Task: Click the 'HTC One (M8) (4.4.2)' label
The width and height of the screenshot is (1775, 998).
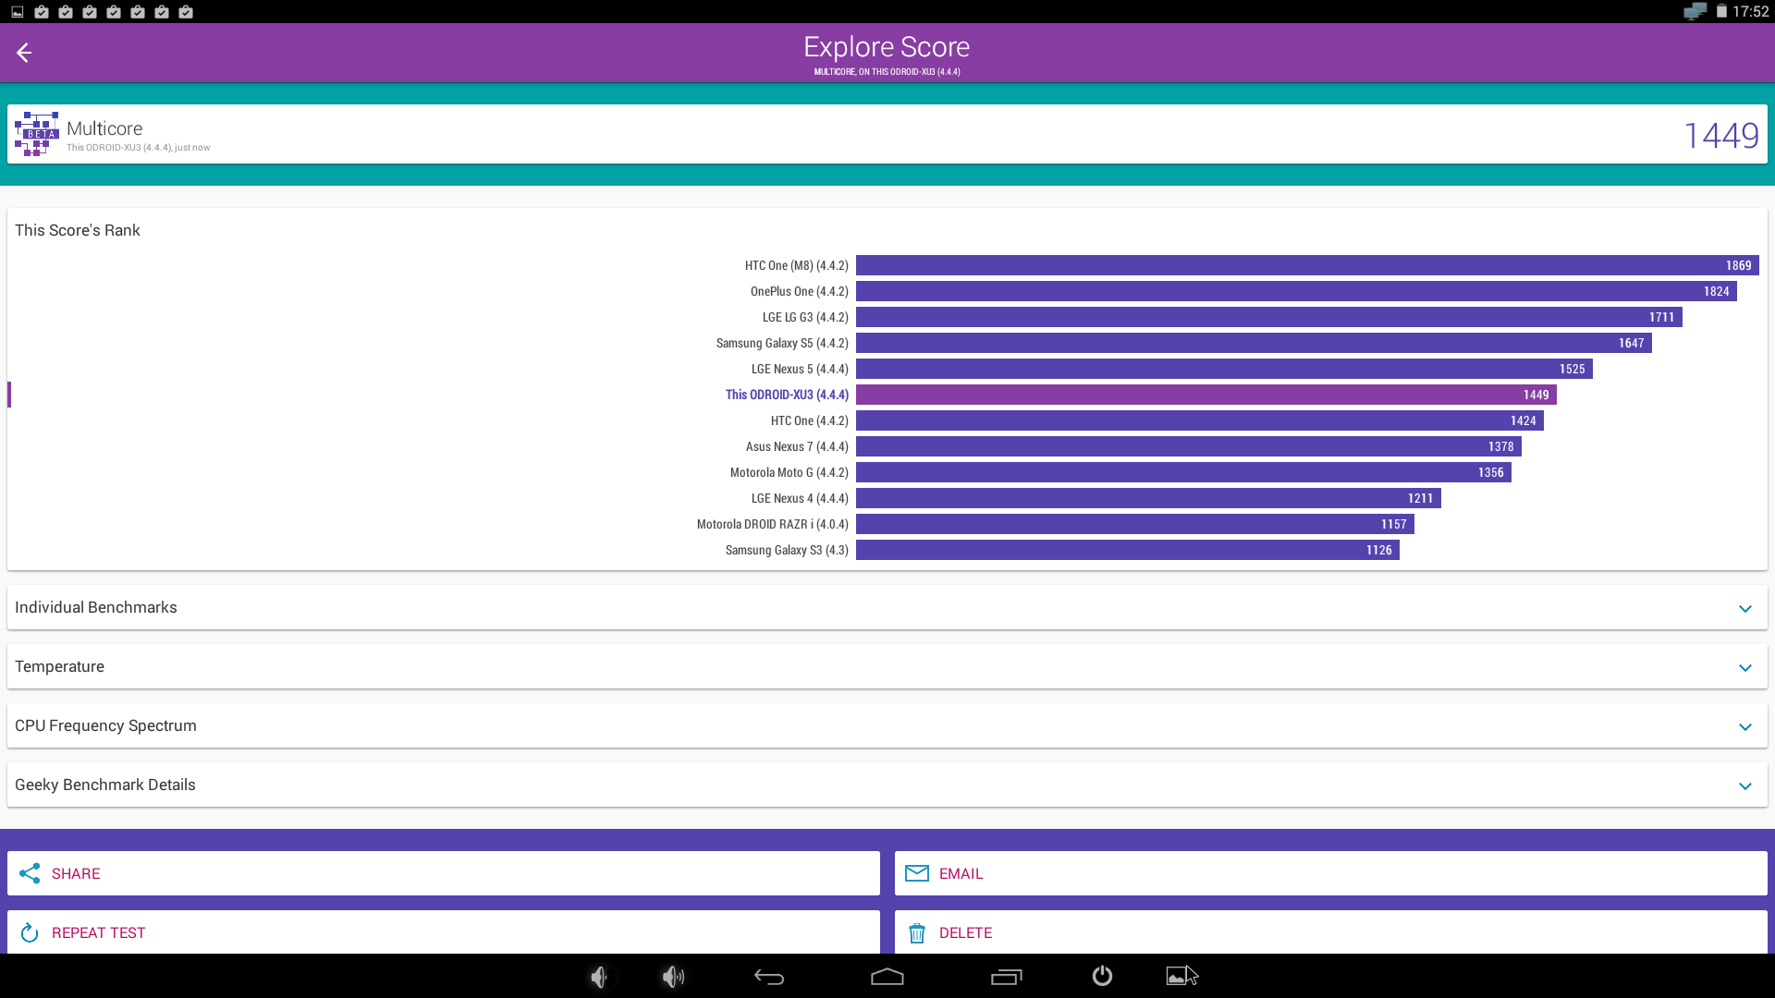Action: 797,265
